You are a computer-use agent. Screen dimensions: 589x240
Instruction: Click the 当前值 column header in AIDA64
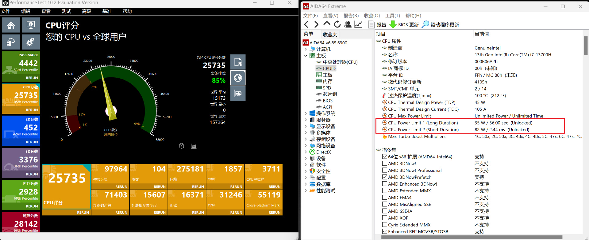482,34
